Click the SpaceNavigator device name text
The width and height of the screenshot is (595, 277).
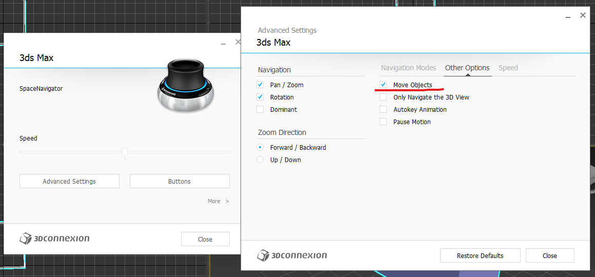pyautogui.click(x=41, y=88)
